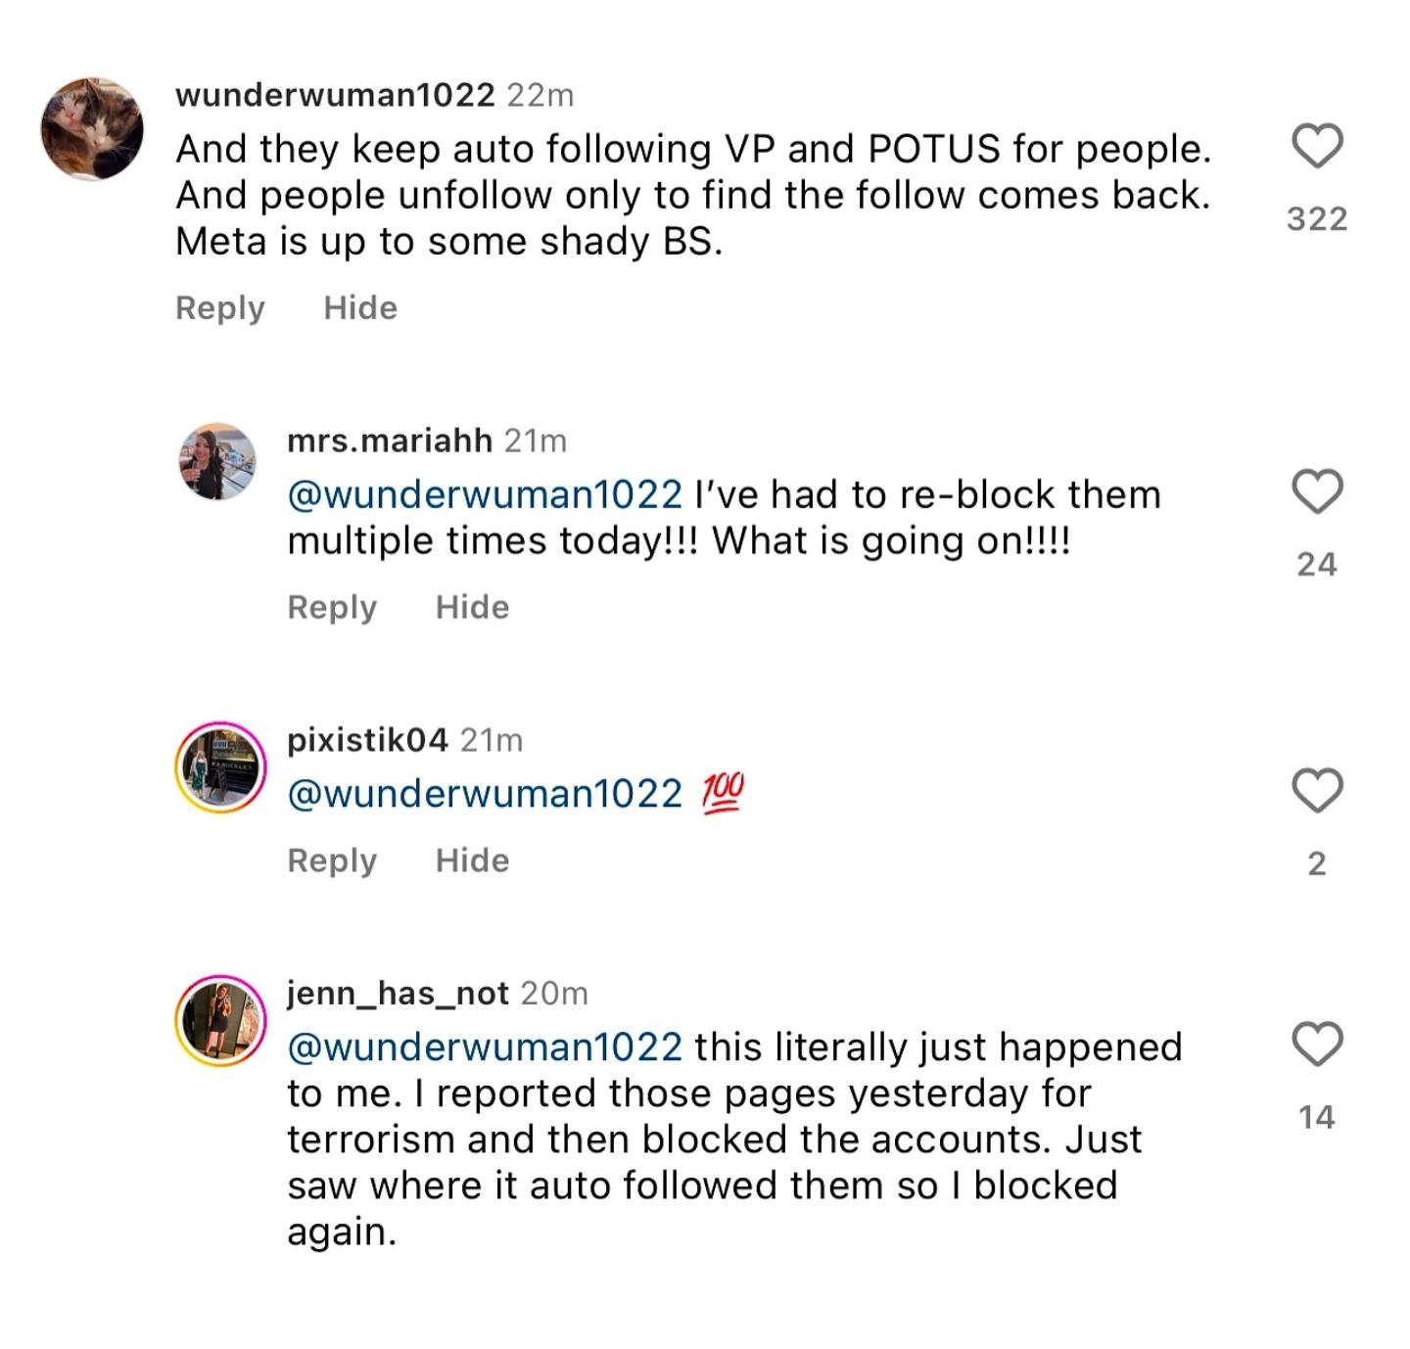Reply to wunderwuman1022's comment

tap(220, 308)
